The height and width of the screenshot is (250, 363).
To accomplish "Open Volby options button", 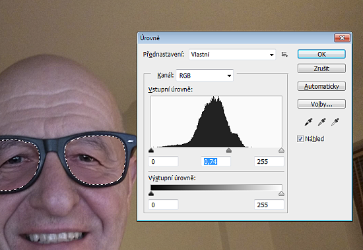I will click(321, 104).
